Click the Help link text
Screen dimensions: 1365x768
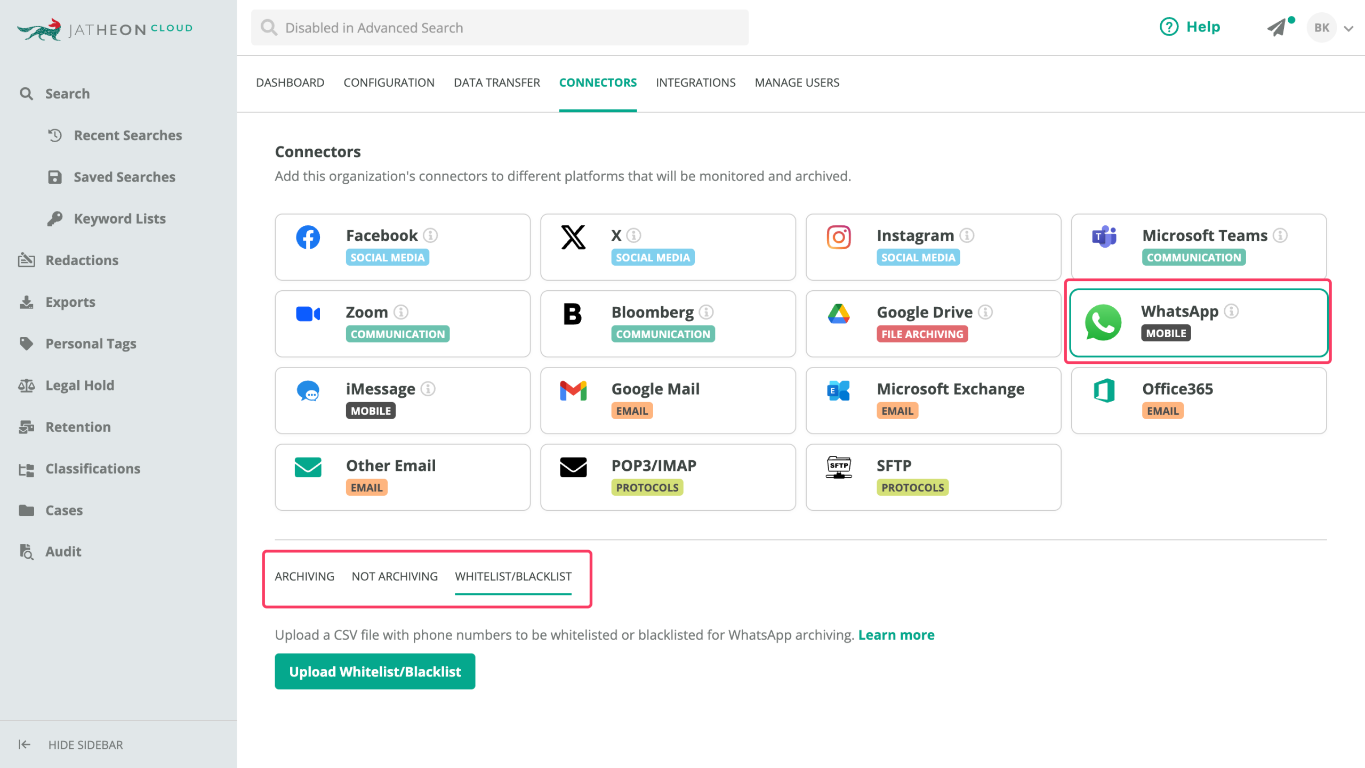pyautogui.click(x=1203, y=27)
